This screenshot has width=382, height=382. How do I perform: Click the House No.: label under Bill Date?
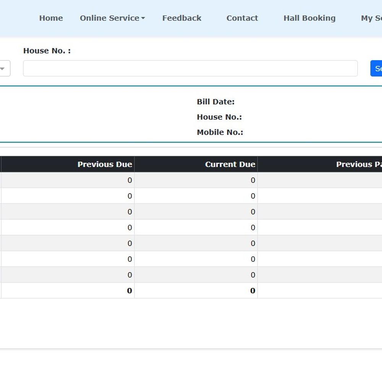[x=219, y=117]
